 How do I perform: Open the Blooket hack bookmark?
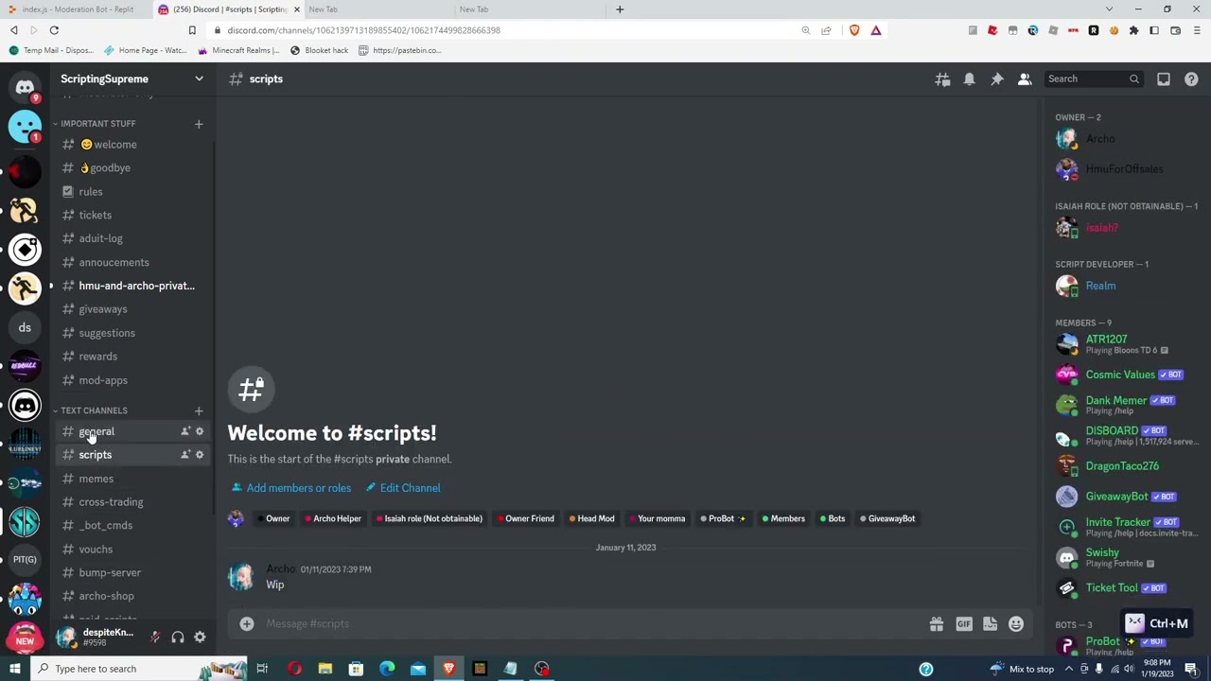coord(320,50)
